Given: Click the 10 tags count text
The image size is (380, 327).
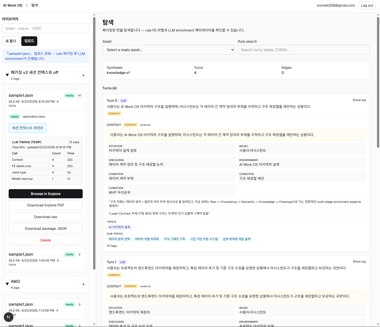Looking at the screenshot, I should (x=112, y=246).
